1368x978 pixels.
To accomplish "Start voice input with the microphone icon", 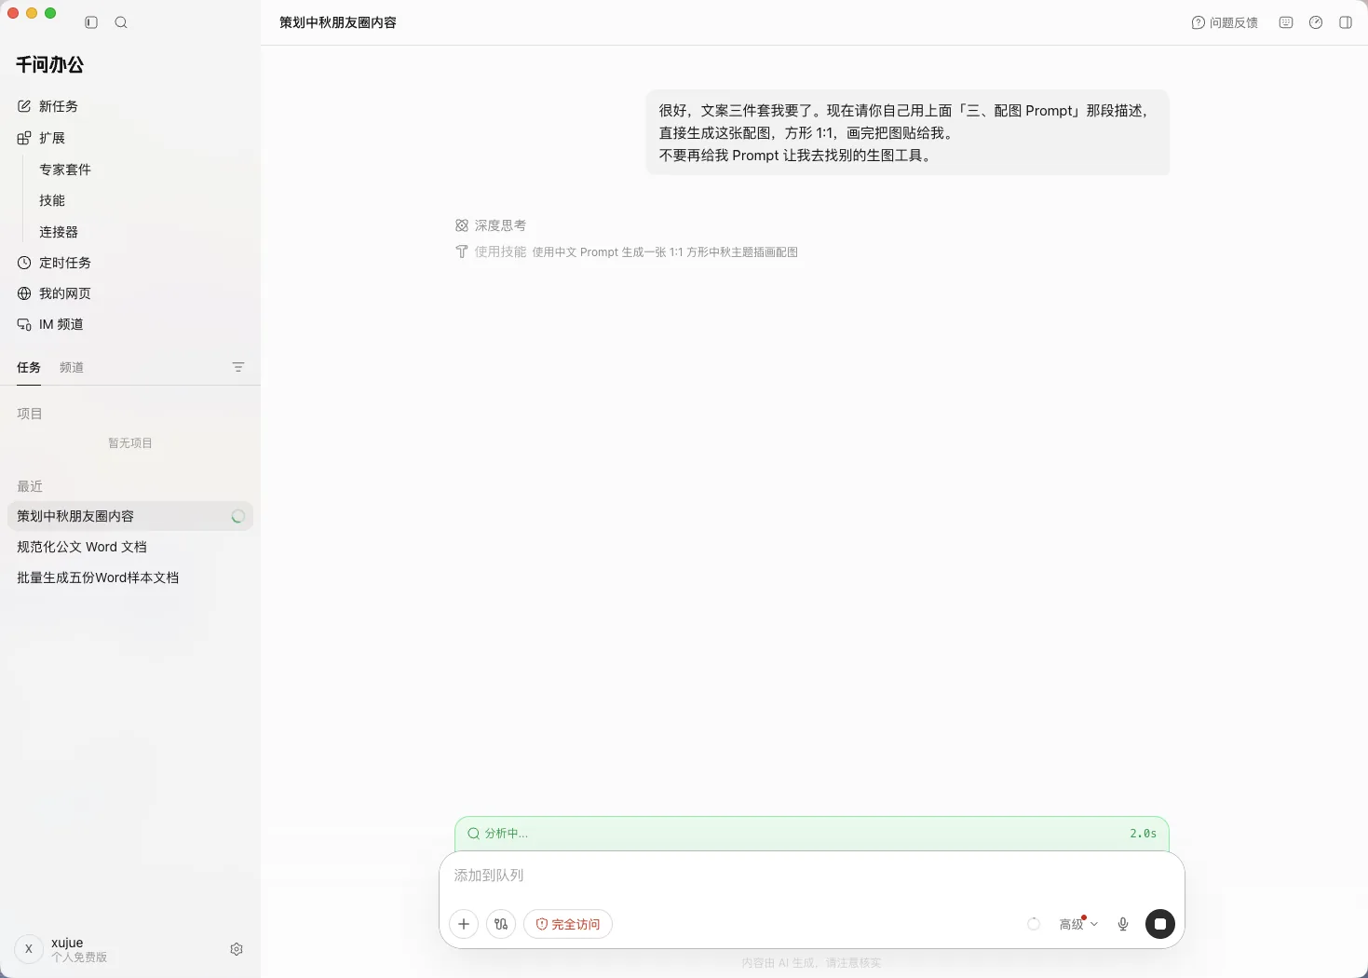I will [x=1123, y=924].
